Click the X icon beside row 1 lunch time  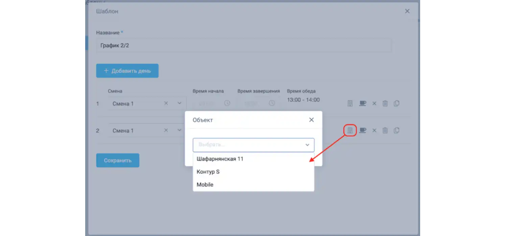click(374, 104)
